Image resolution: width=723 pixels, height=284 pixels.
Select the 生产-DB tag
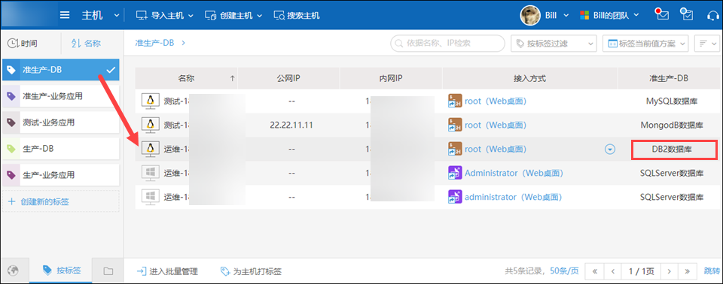click(x=60, y=149)
